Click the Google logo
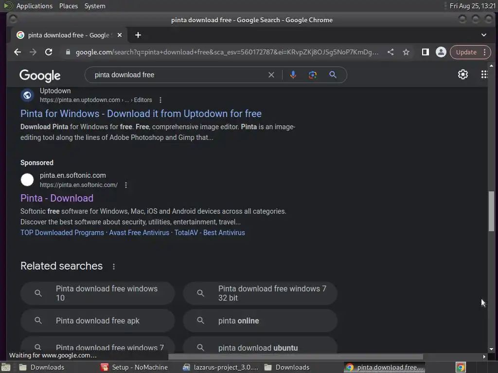This screenshot has height=373, width=498. coord(40,75)
